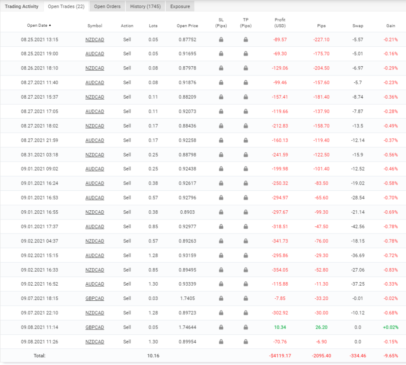Sort by the Open Date column header
The width and height of the screenshot is (406, 365).
pyautogui.click(x=39, y=25)
